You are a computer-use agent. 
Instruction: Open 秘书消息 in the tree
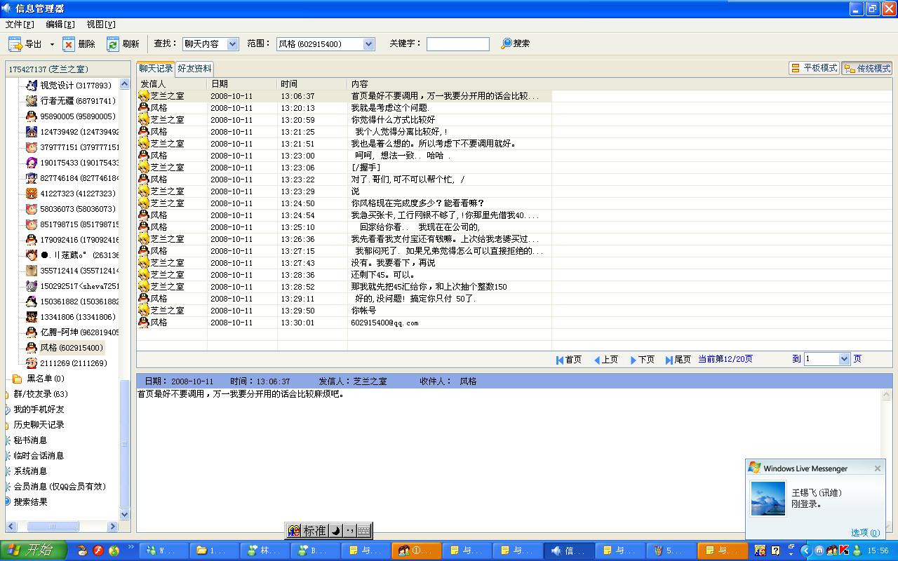30,440
